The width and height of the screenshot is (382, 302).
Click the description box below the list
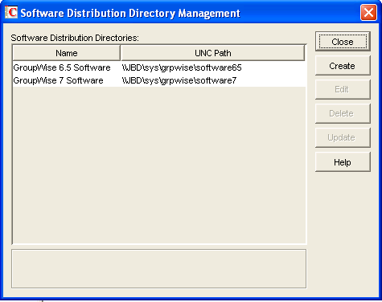click(158, 269)
